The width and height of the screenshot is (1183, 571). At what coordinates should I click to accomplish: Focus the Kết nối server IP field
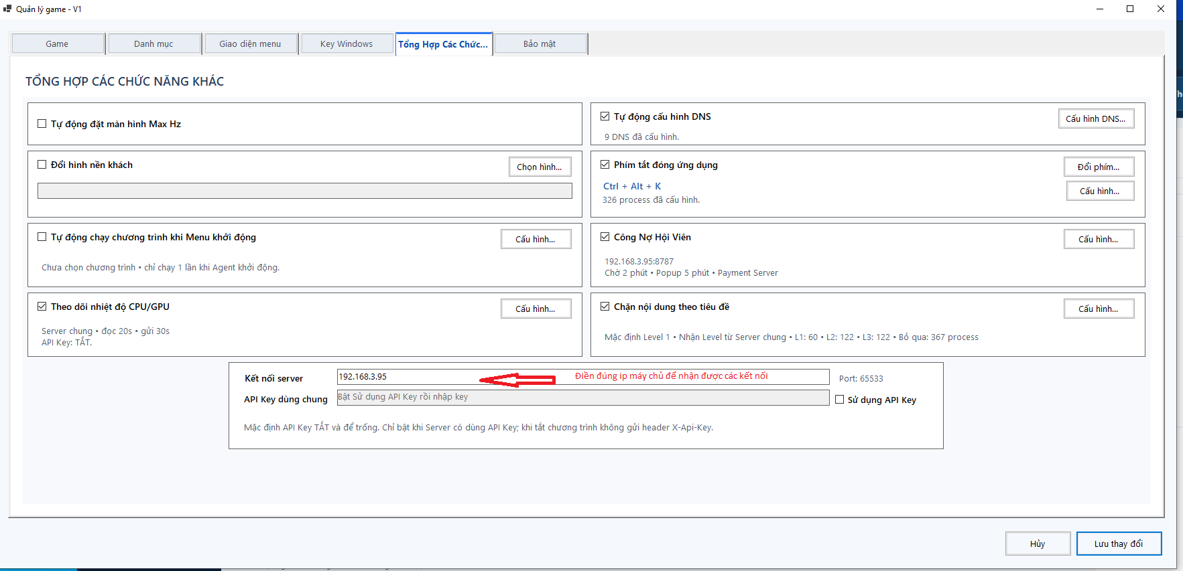pyautogui.click(x=583, y=377)
